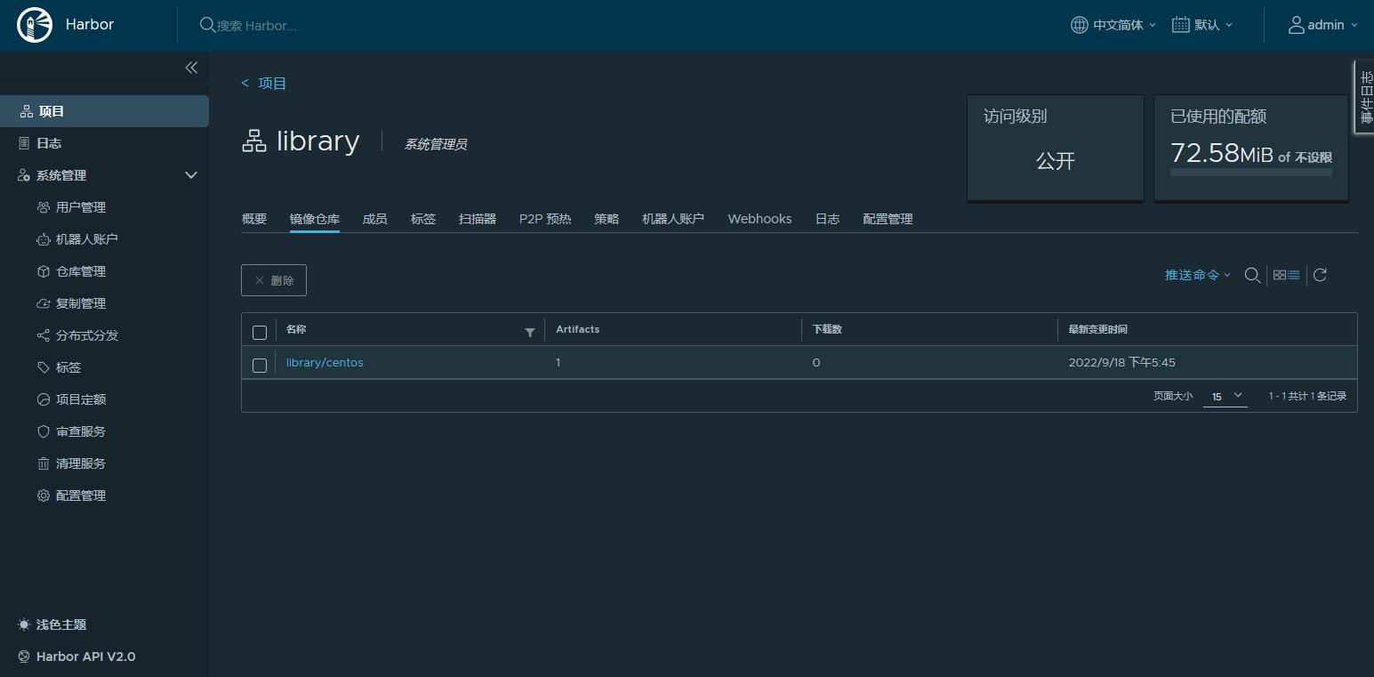Sort by the 下载数 column header
Viewport: 1374px width, 677px height.
pos(827,329)
